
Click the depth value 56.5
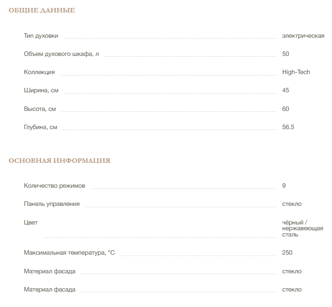288,127
